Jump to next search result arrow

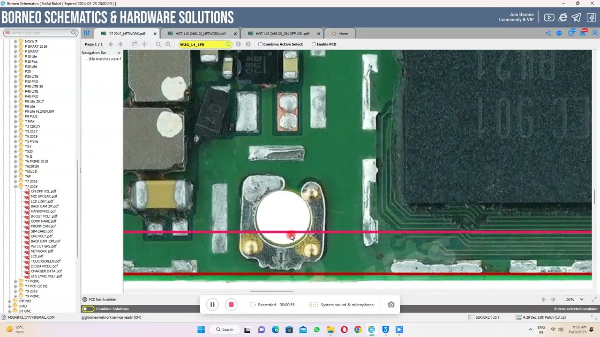[248, 44]
